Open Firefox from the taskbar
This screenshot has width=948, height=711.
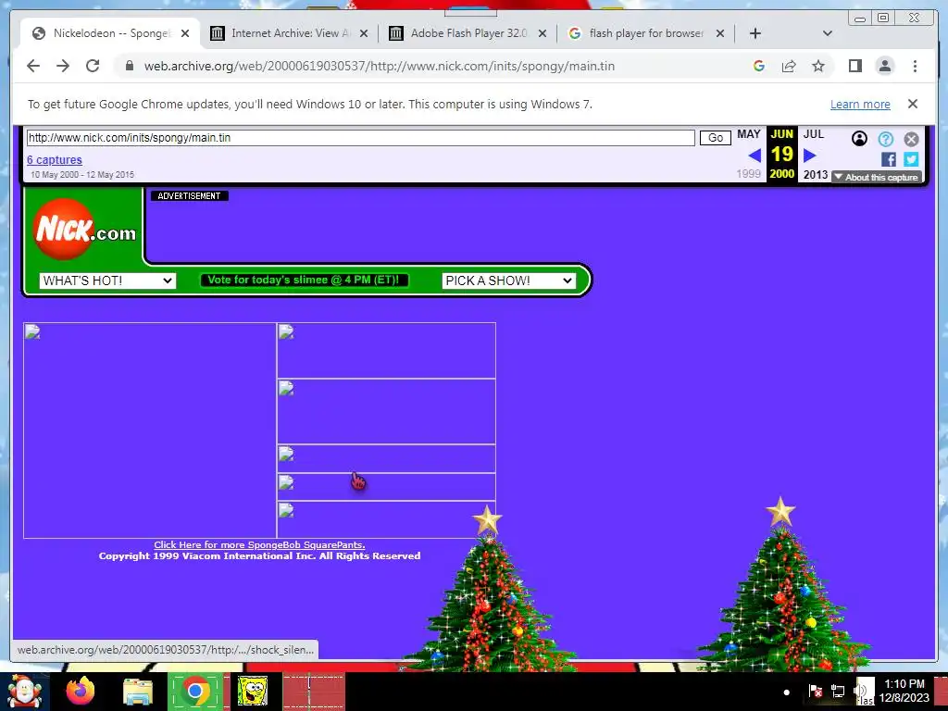[81, 691]
